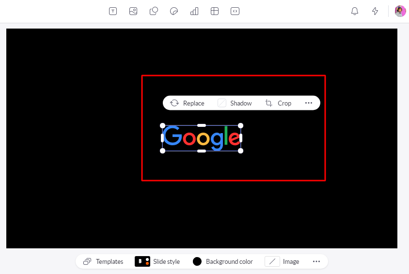Click the Templates stacked-cards icon
This screenshot has height=274, width=409.
coord(87,261)
